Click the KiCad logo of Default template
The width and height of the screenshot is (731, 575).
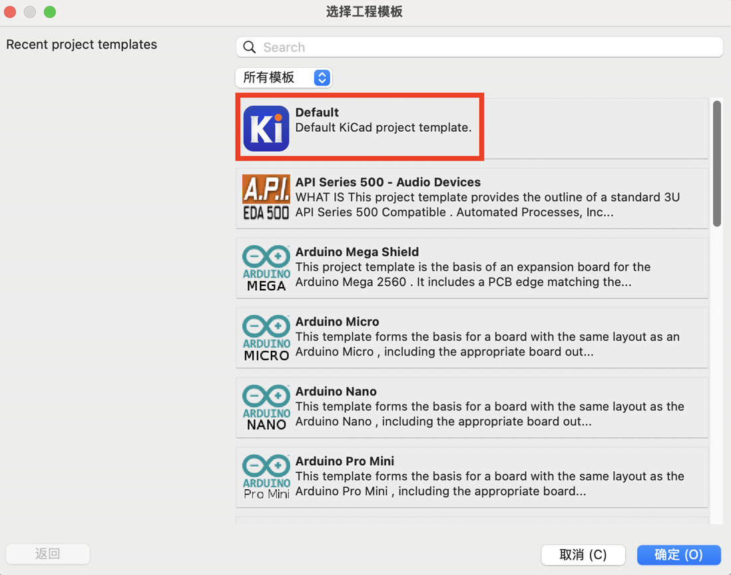tap(266, 128)
